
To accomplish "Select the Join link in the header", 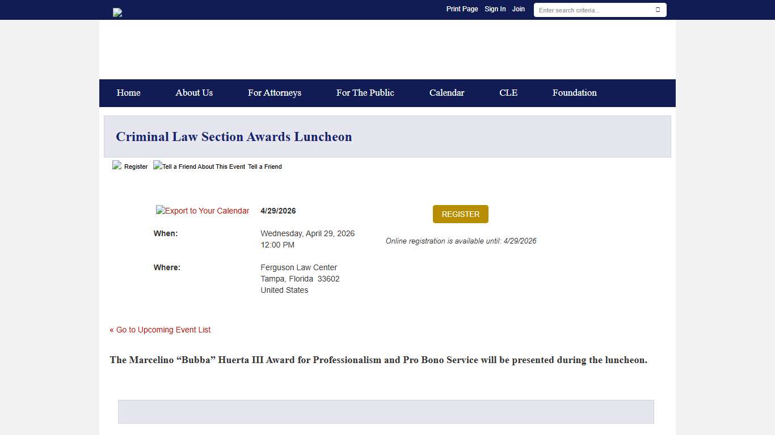I will [519, 9].
